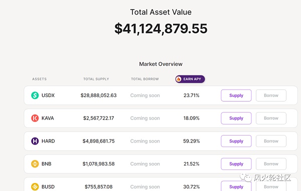This screenshot has height=191, width=301.
Task: Click the Total Borrow column header
Action: pyautogui.click(x=145, y=79)
